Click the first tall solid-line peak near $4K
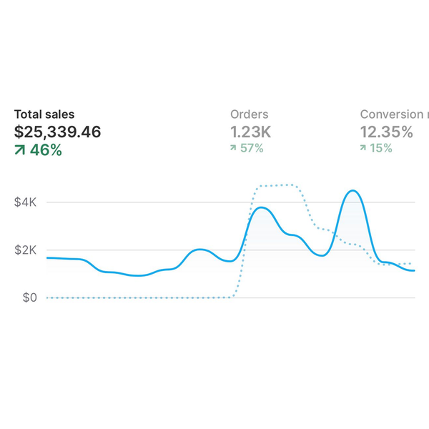Image resolution: width=429 pixels, height=429 pixels. click(262, 208)
